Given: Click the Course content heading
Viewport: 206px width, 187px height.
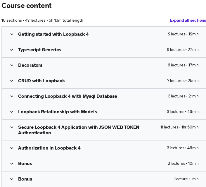Looking at the screenshot, I should (x=27, y=6).
